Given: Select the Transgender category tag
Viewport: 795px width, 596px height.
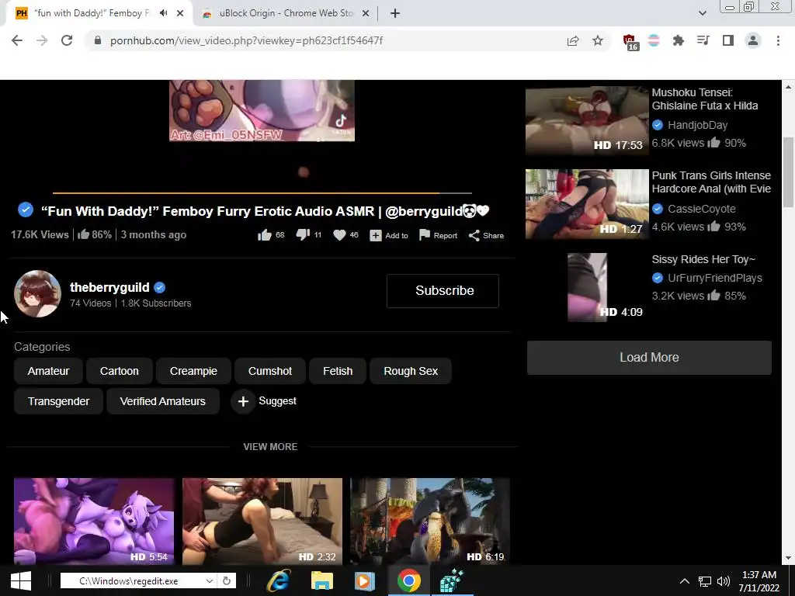Looking at the screenshot, I should click(x=58, y=401).
